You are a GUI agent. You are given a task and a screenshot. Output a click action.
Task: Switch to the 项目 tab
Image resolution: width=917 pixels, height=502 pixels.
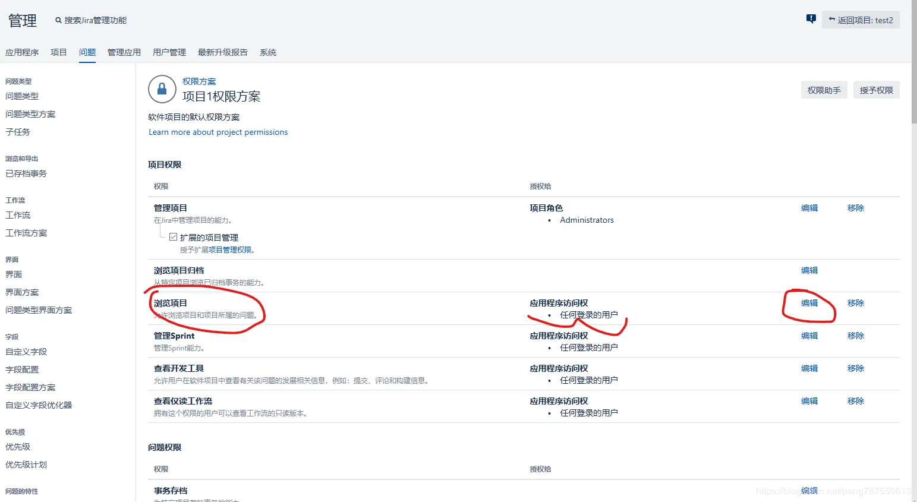58,52
